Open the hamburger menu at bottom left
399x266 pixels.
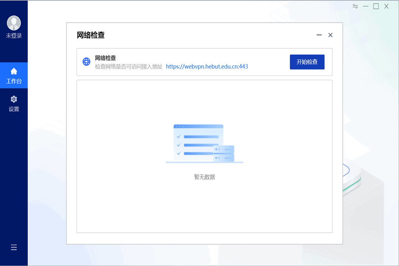tap(14, 247)
